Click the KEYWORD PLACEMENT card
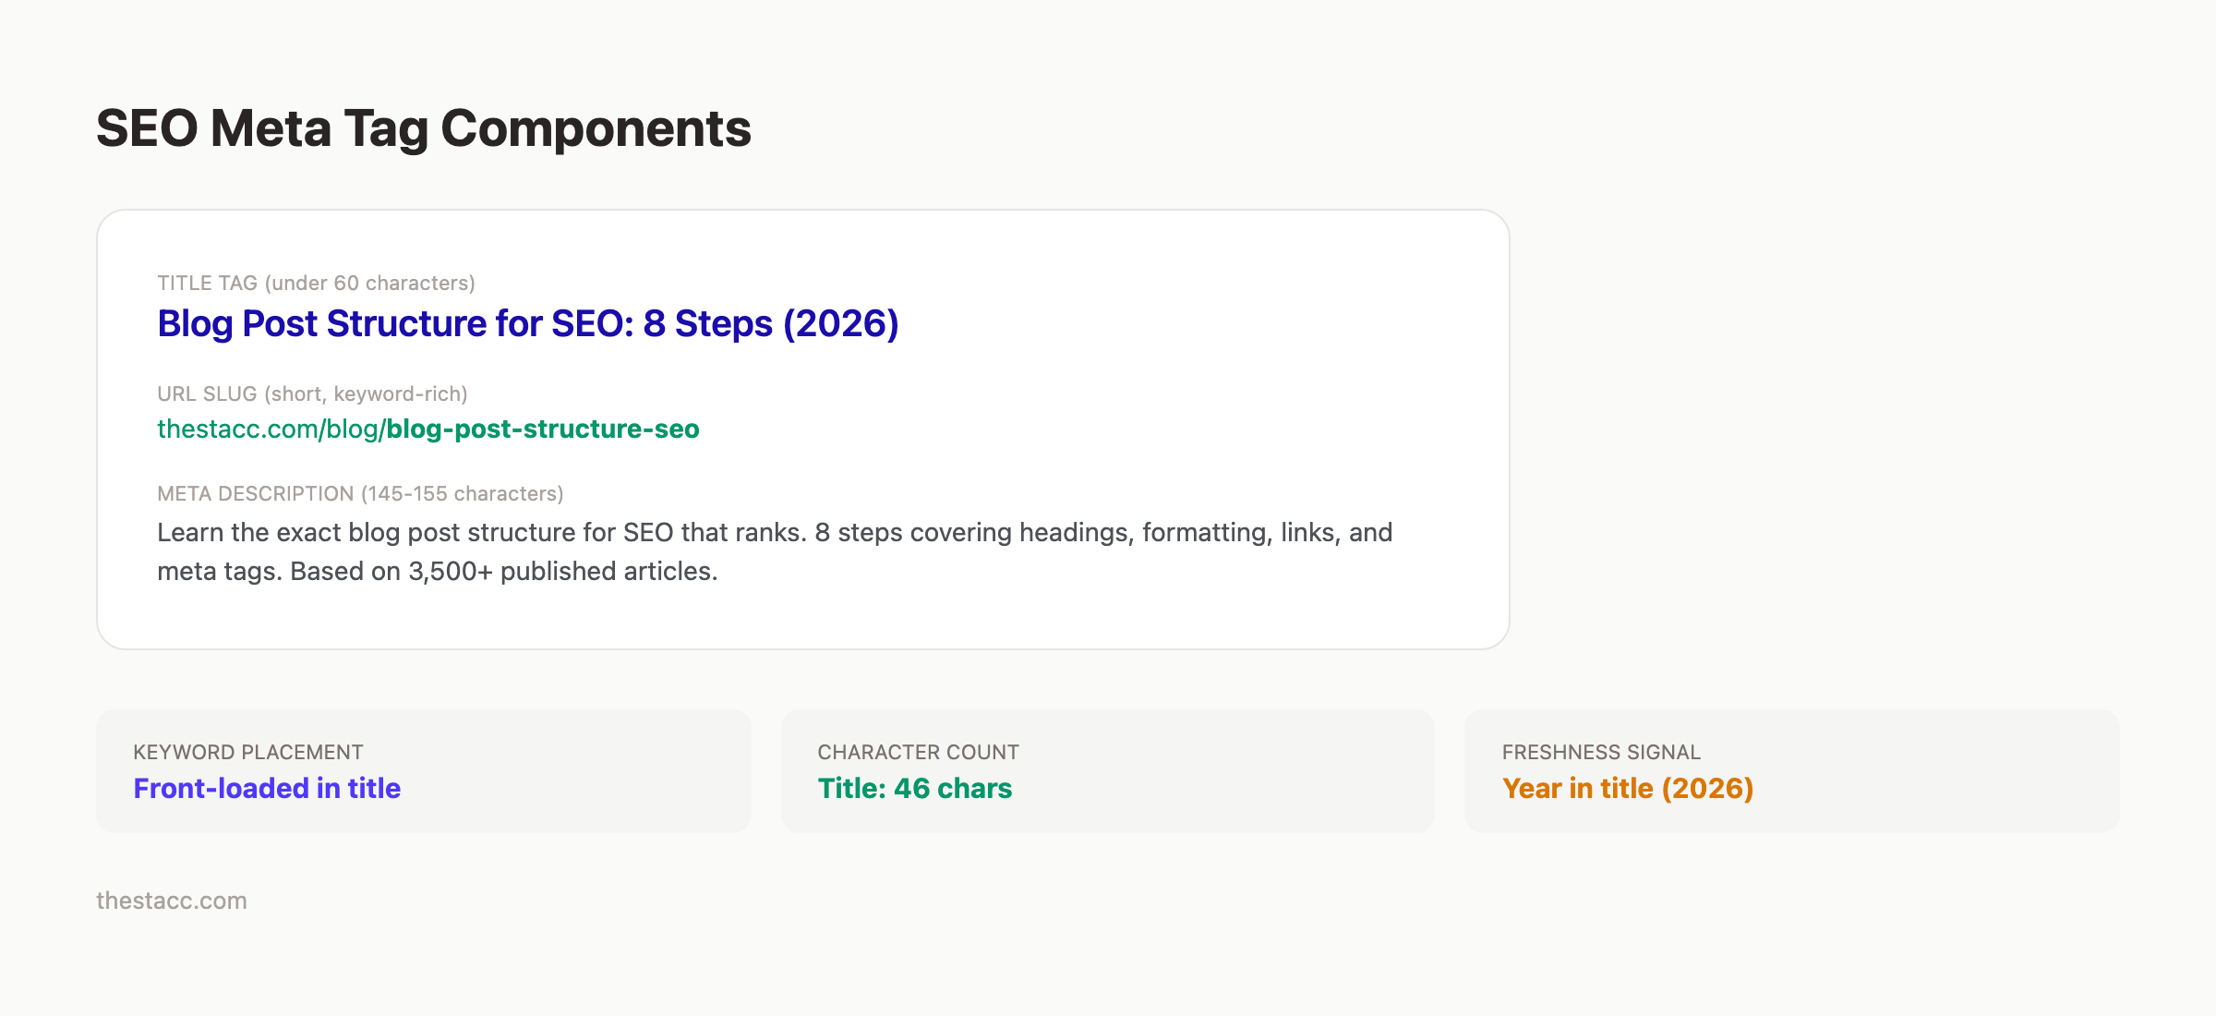 tap(424, 770)
